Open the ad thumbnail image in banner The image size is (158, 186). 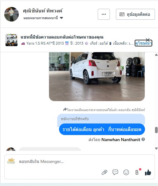coord(12,40)
